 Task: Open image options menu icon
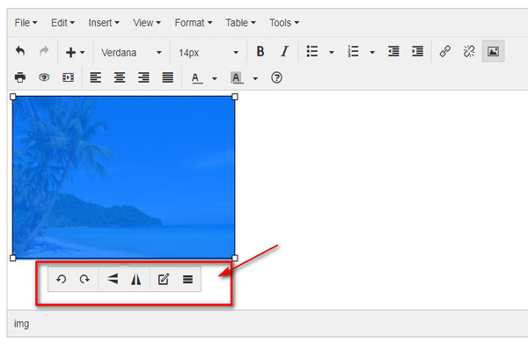click(x=187, y=279)
